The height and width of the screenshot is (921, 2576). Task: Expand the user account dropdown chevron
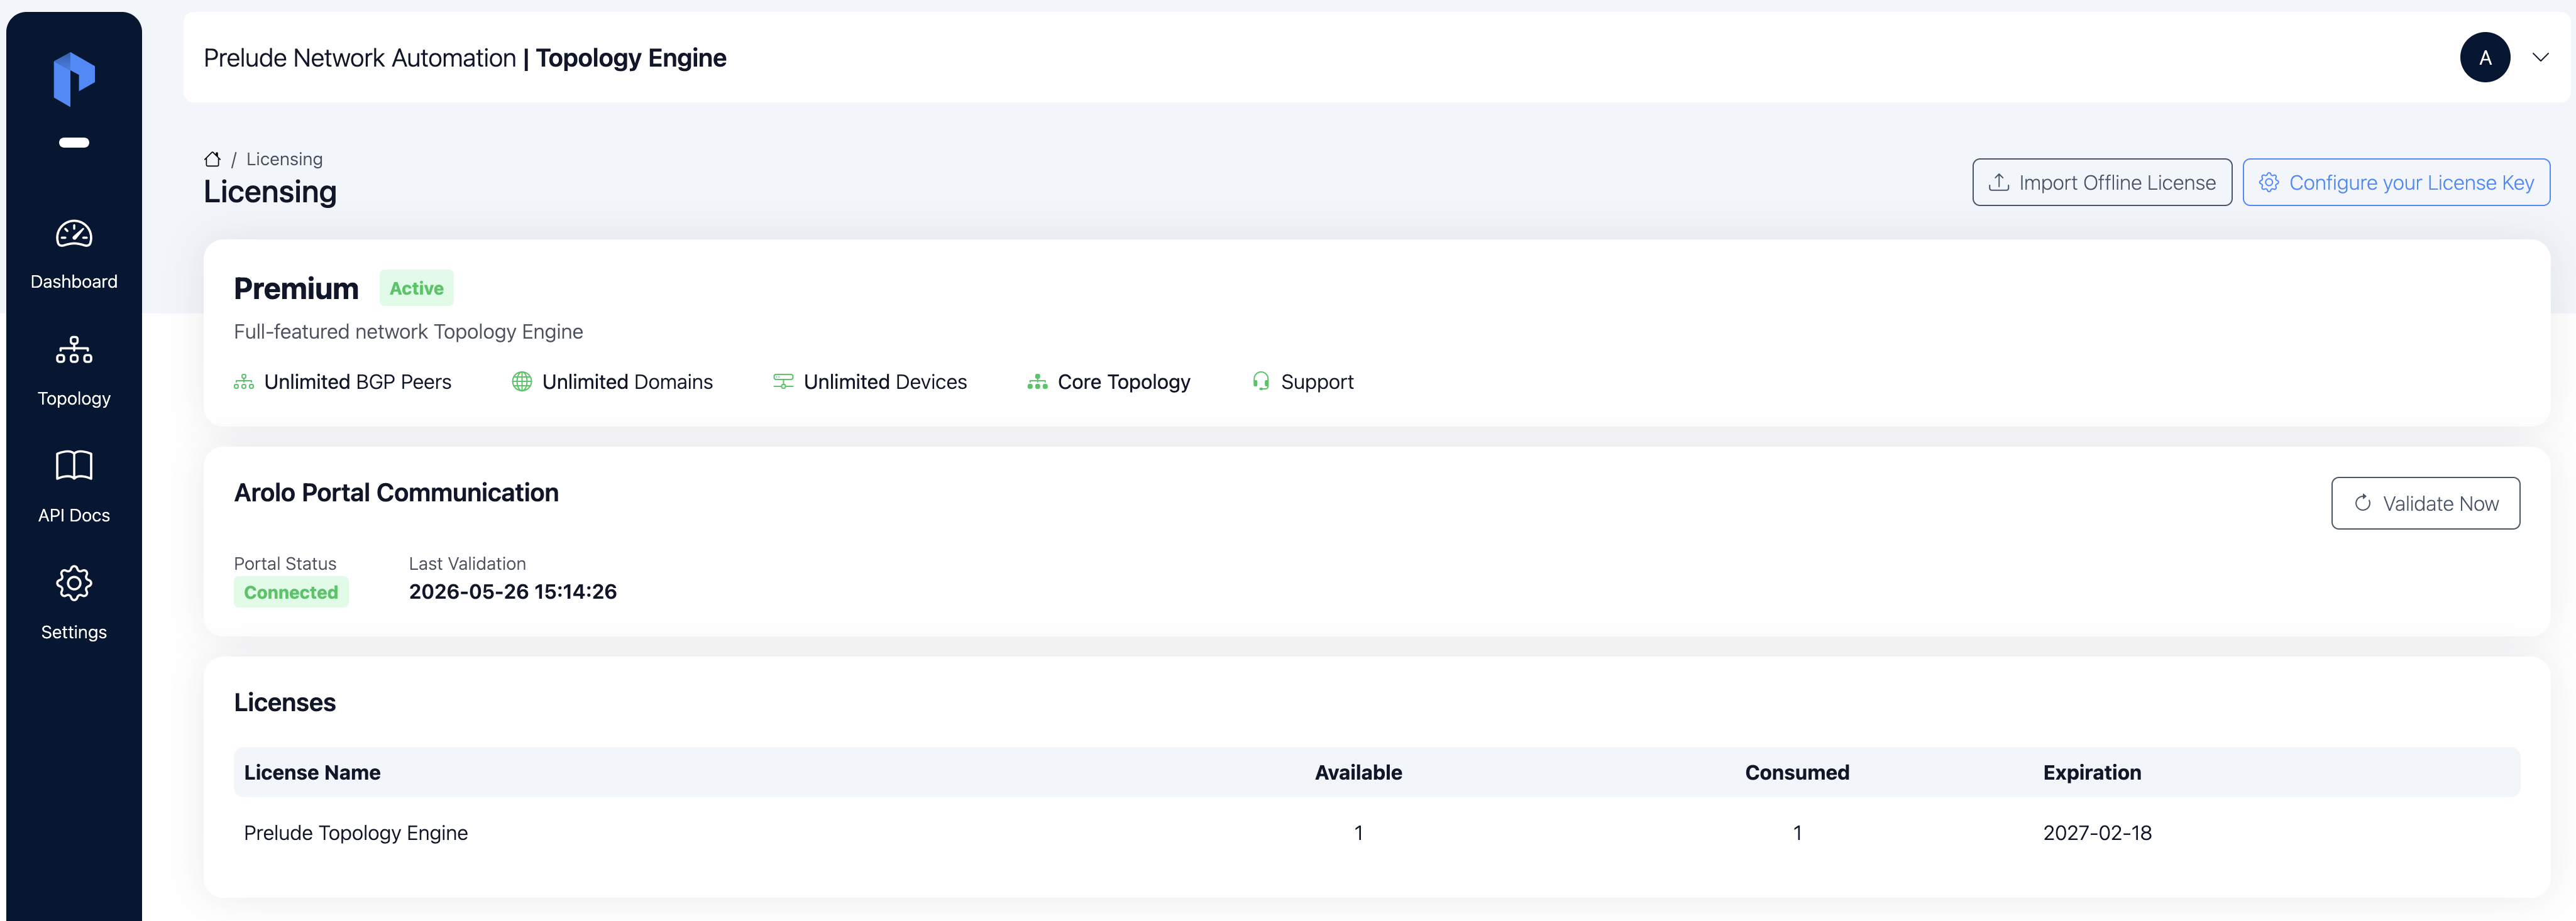tap(2540, 58)
